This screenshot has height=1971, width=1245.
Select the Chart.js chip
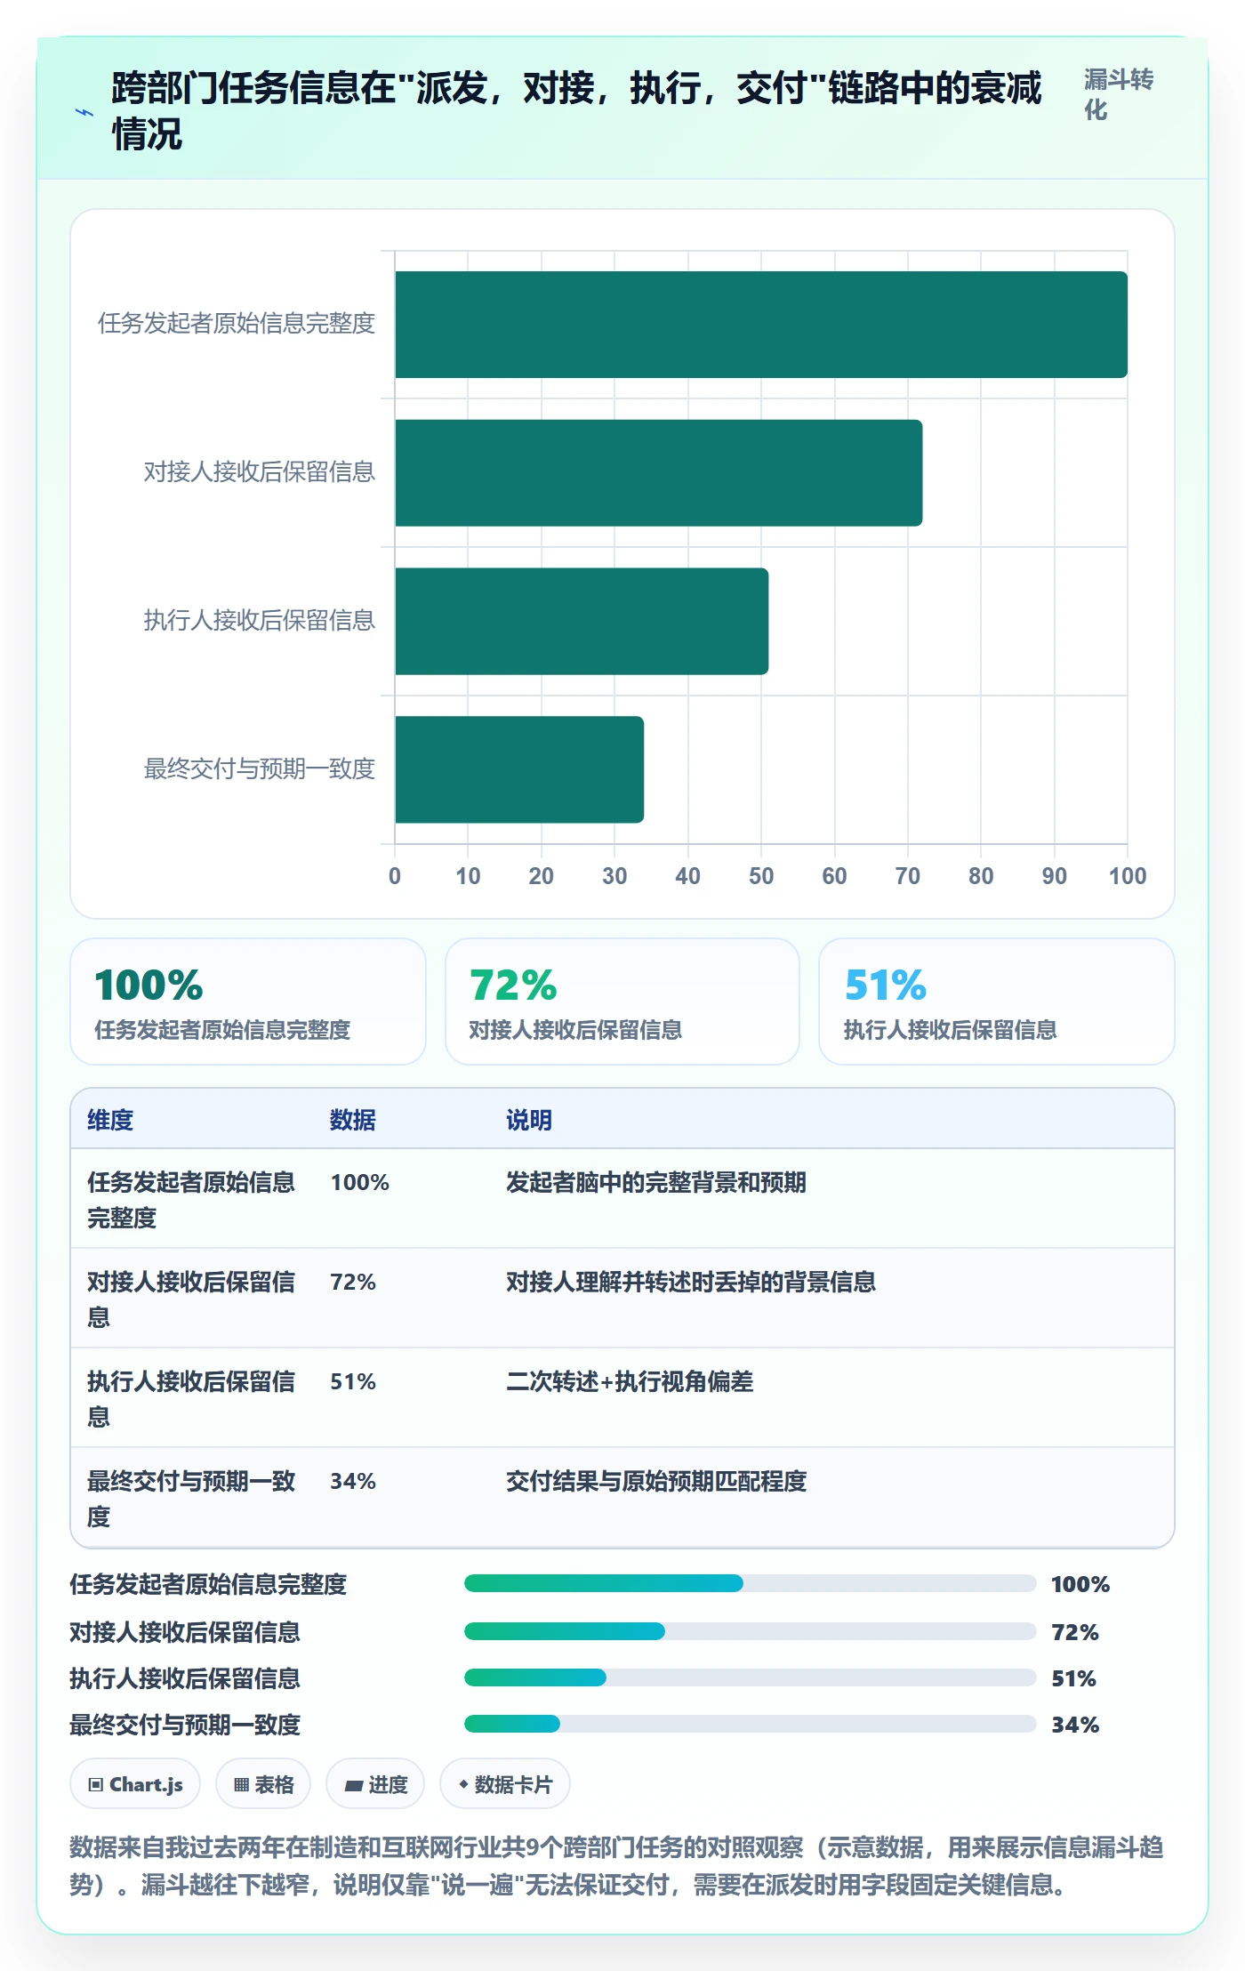135,1783
